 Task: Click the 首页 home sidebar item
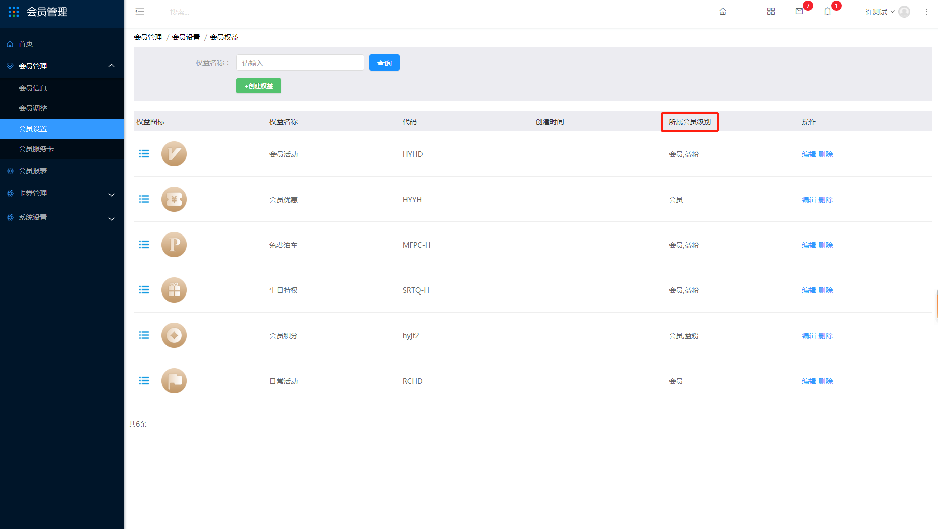coord(62,44)
